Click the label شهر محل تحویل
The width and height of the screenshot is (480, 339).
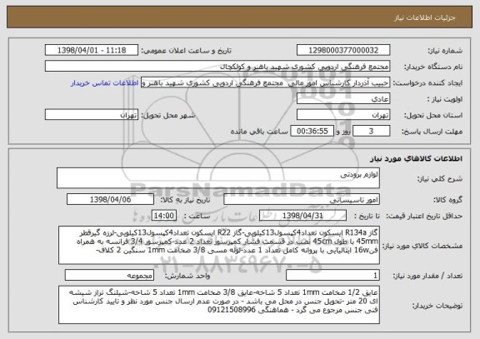(168, 115)
